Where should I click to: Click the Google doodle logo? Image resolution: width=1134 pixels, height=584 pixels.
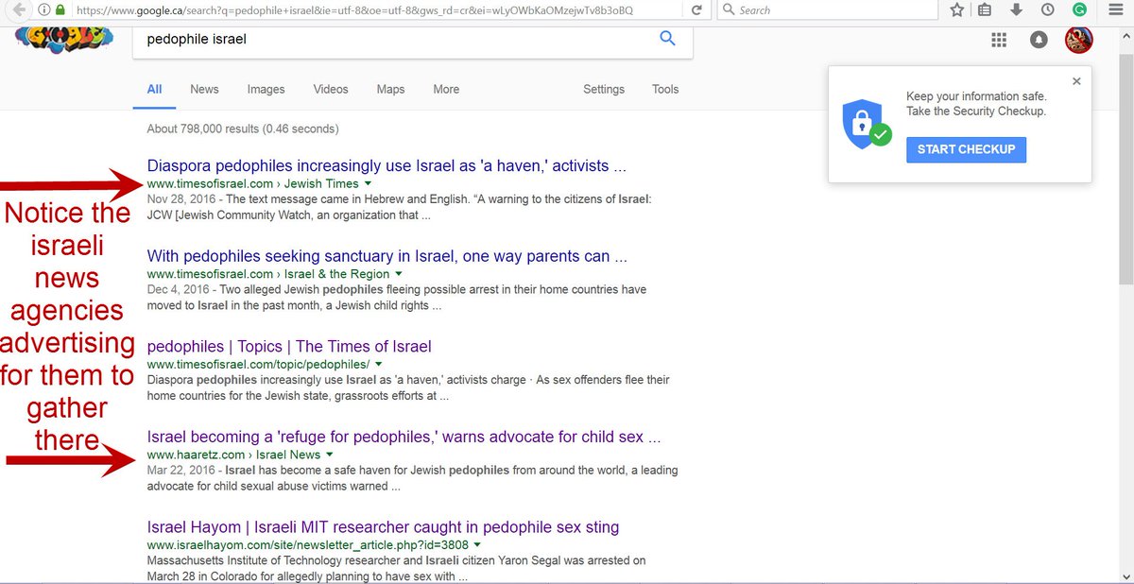(x=65, y=40)
